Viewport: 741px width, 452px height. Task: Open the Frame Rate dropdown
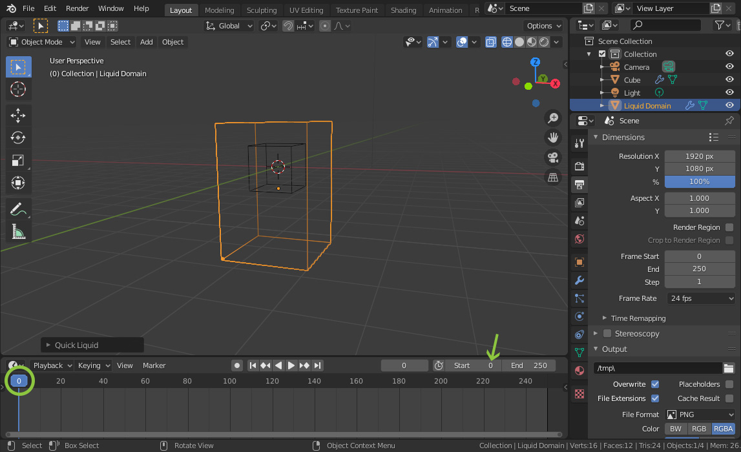coord(700,298)
